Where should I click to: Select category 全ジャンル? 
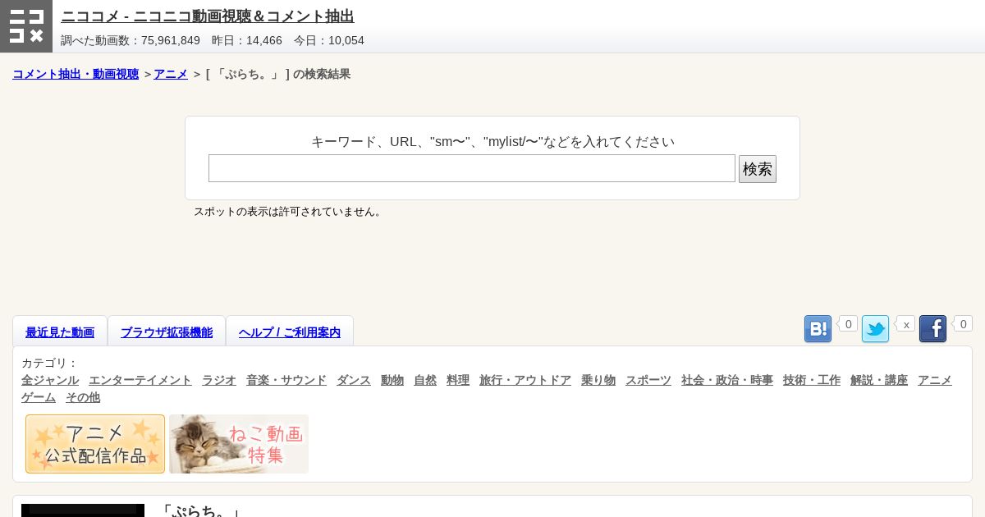[50, 380]
